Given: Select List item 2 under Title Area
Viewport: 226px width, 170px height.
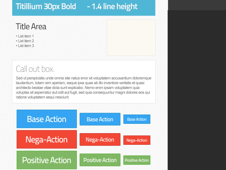Looking at the screenshot, I should tap(26, 41).
